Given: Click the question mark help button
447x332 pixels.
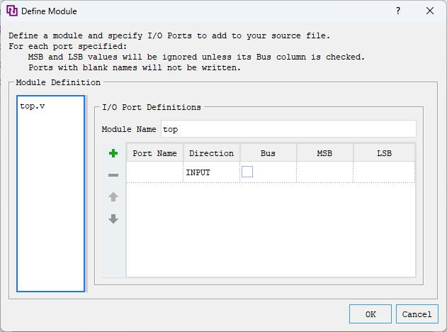Looking at the screenshot, I should point(398,11).
